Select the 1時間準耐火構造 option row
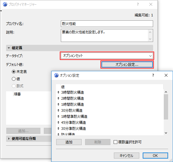The image size is (173, 162). [x=110, y=116]
